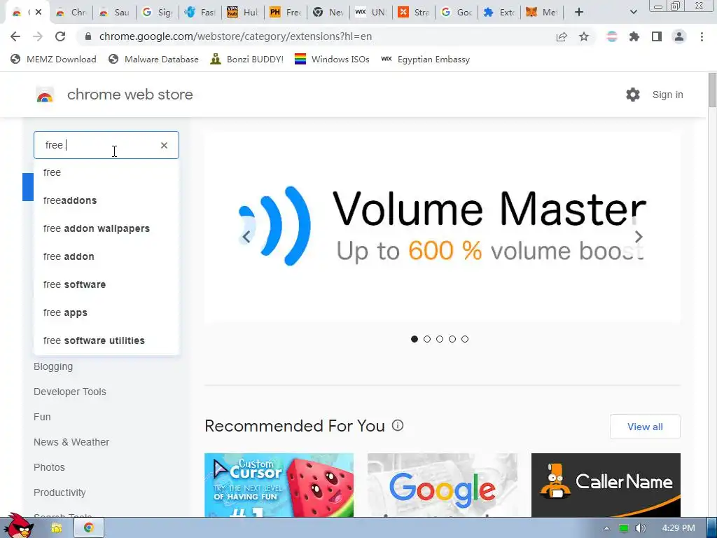Viewport: 717px width, 538px height.
Task: Open the Chrome three-dot menu
Action: [702, 36]
